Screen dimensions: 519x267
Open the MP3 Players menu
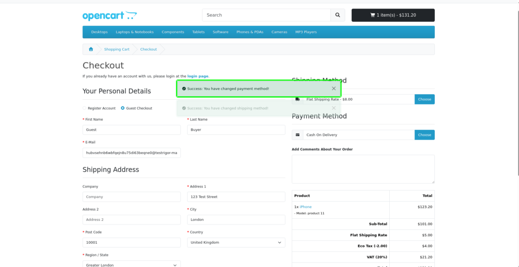[306, 32]
